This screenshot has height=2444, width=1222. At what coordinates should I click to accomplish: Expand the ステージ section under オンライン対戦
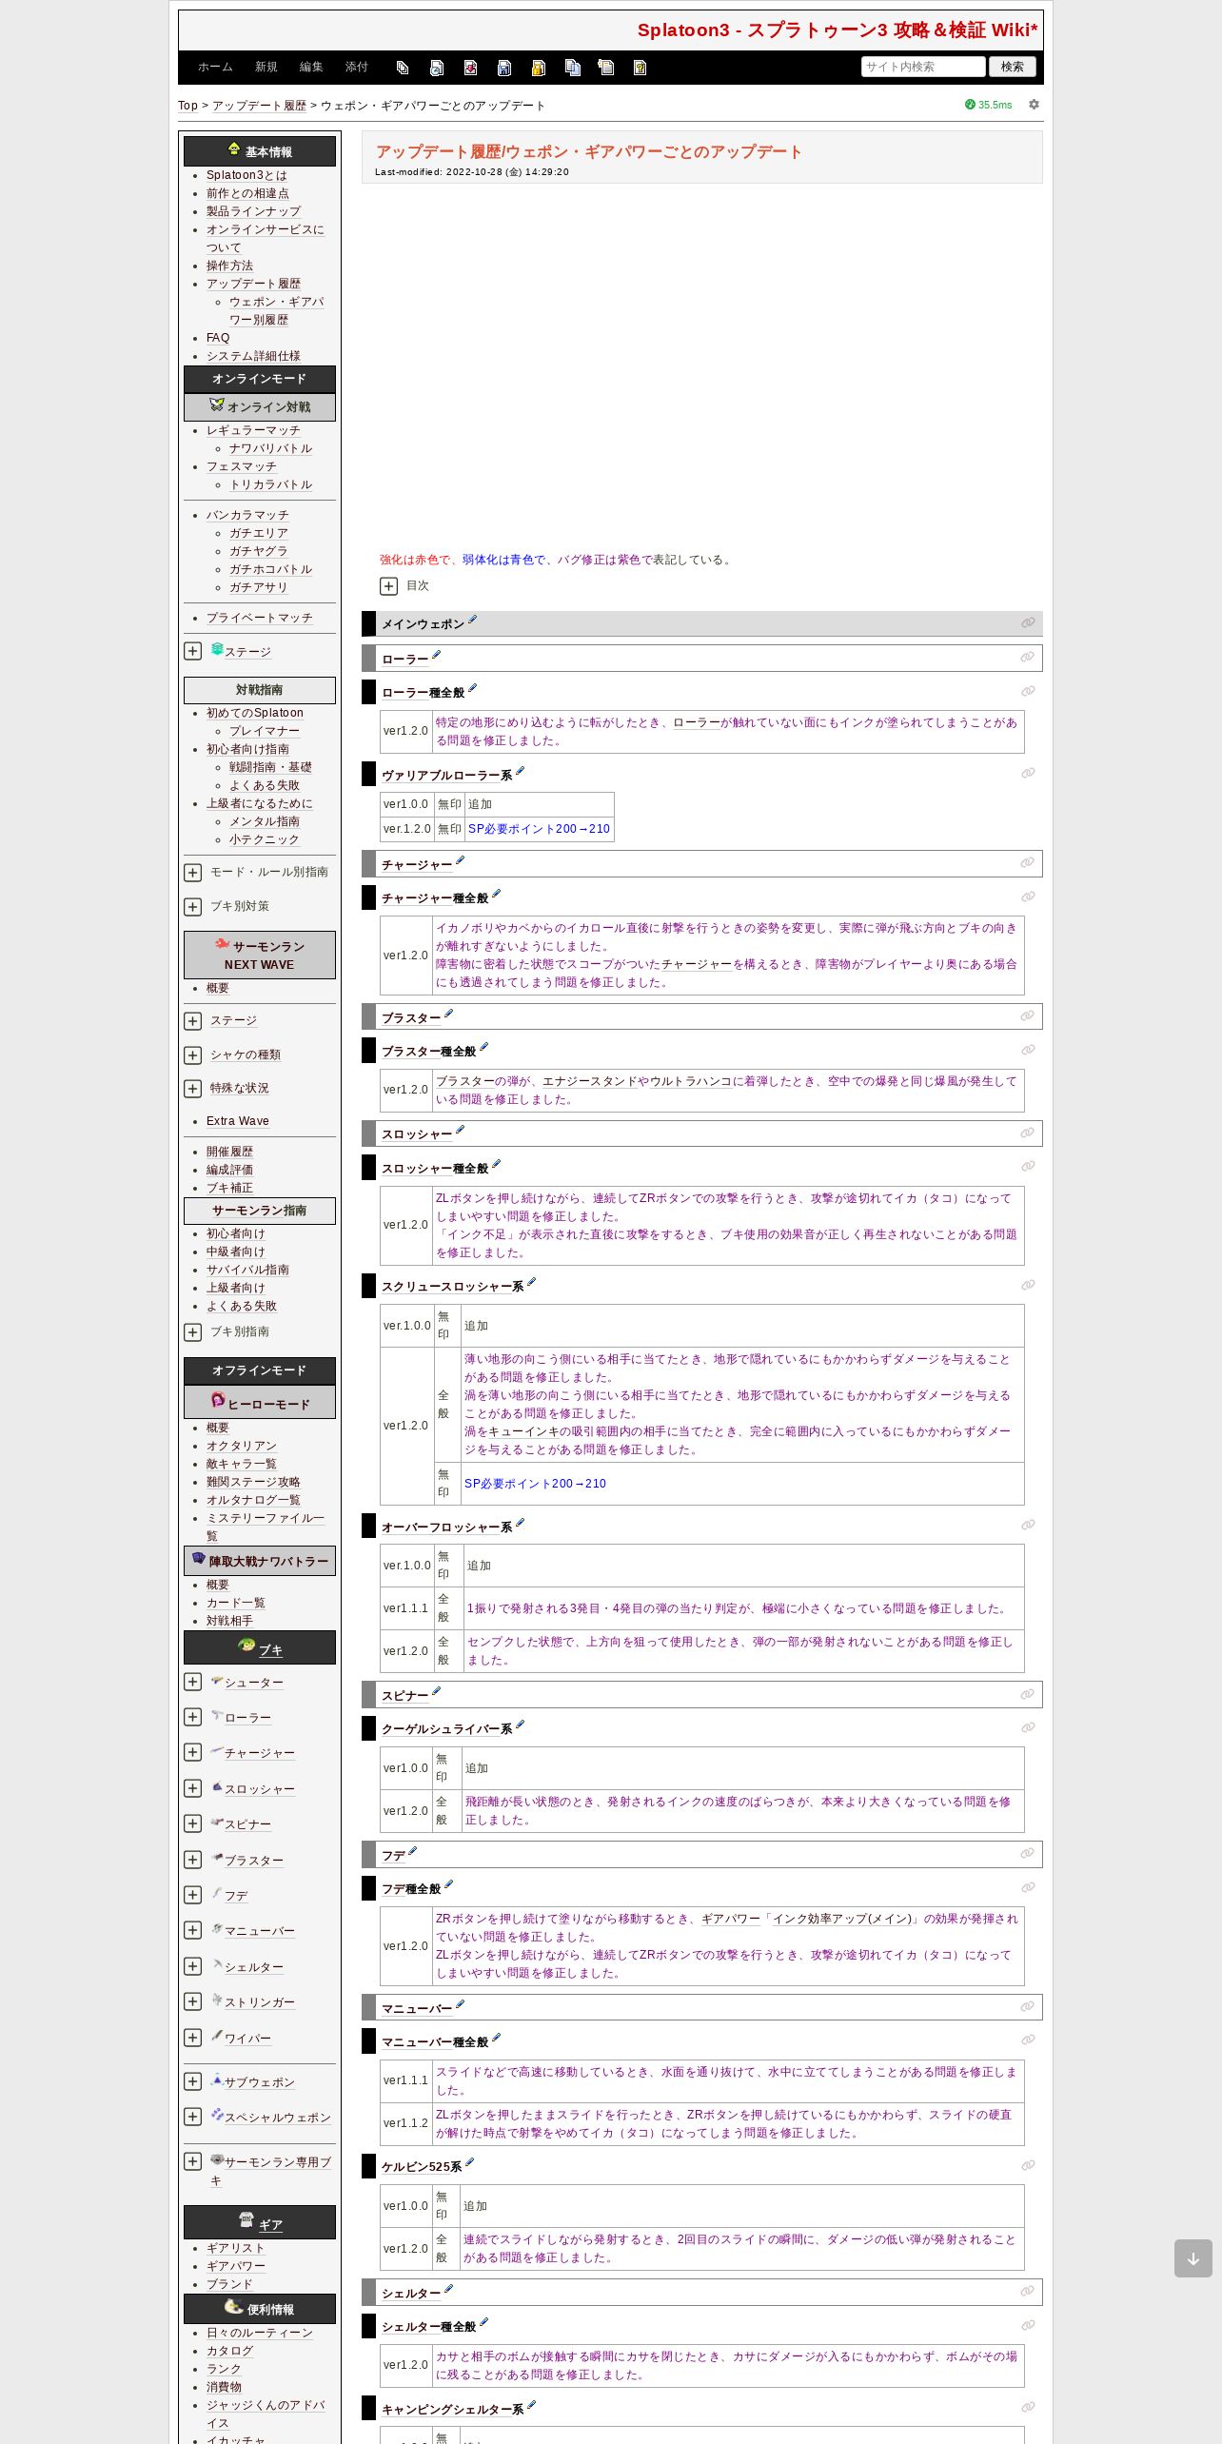coord(192,651)
